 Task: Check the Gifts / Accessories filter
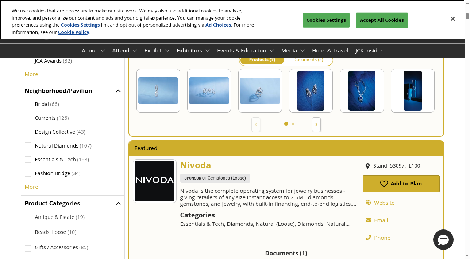tap(28, 248)
